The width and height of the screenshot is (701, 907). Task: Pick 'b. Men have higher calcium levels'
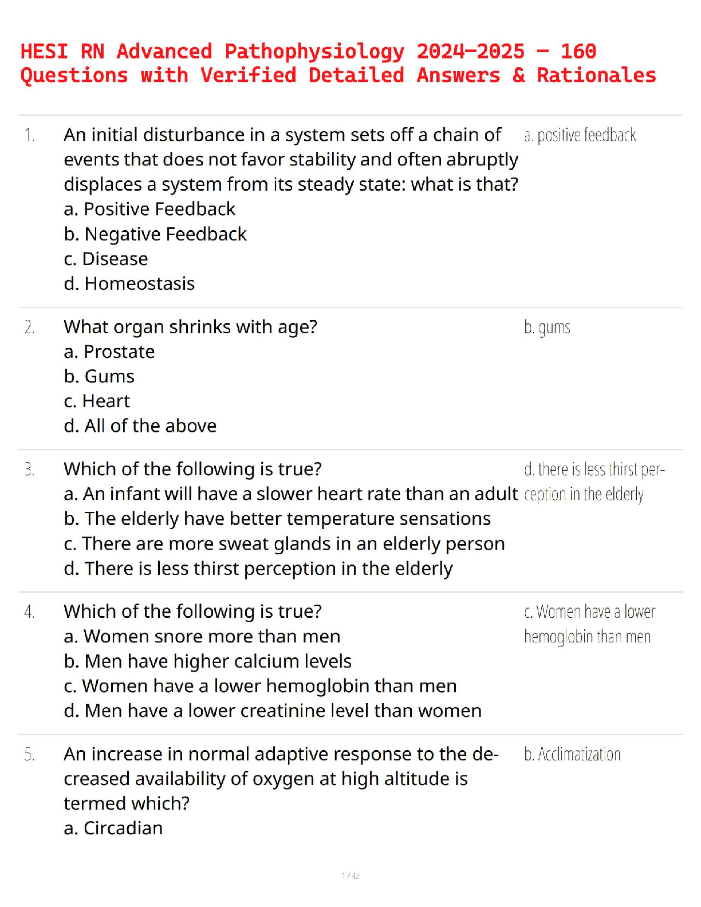pyautogui.click(x=208, y=661)
